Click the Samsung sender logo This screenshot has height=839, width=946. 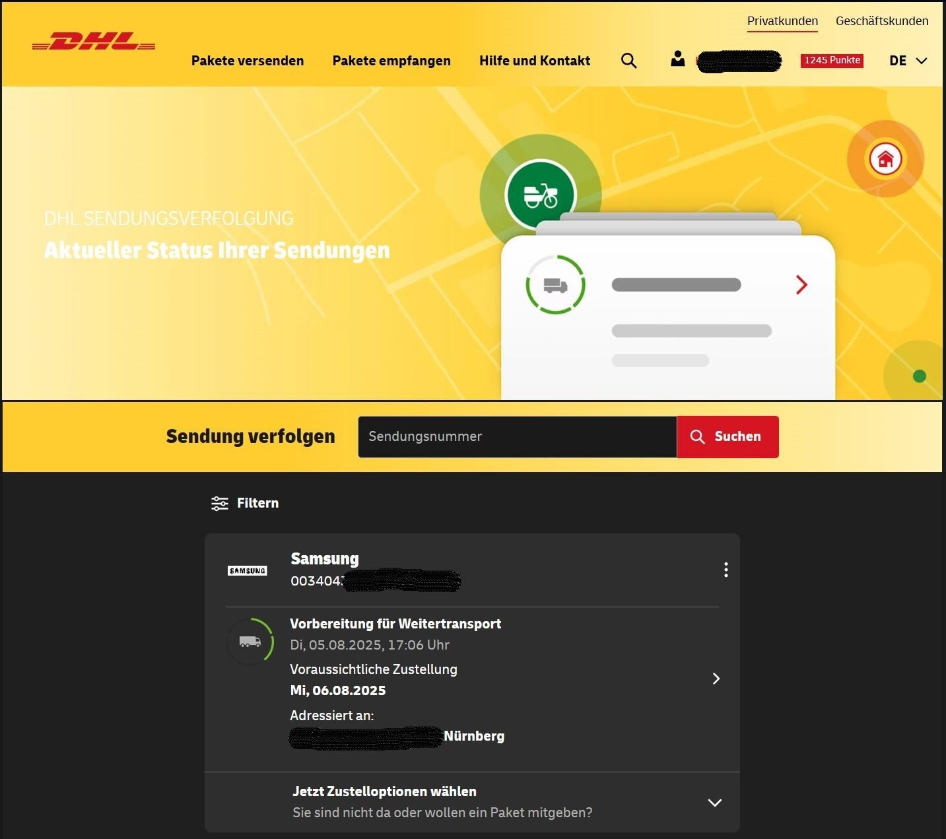[x=248, y=570]
